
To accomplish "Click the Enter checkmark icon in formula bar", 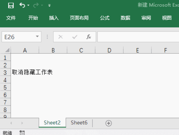I will 75,37.
